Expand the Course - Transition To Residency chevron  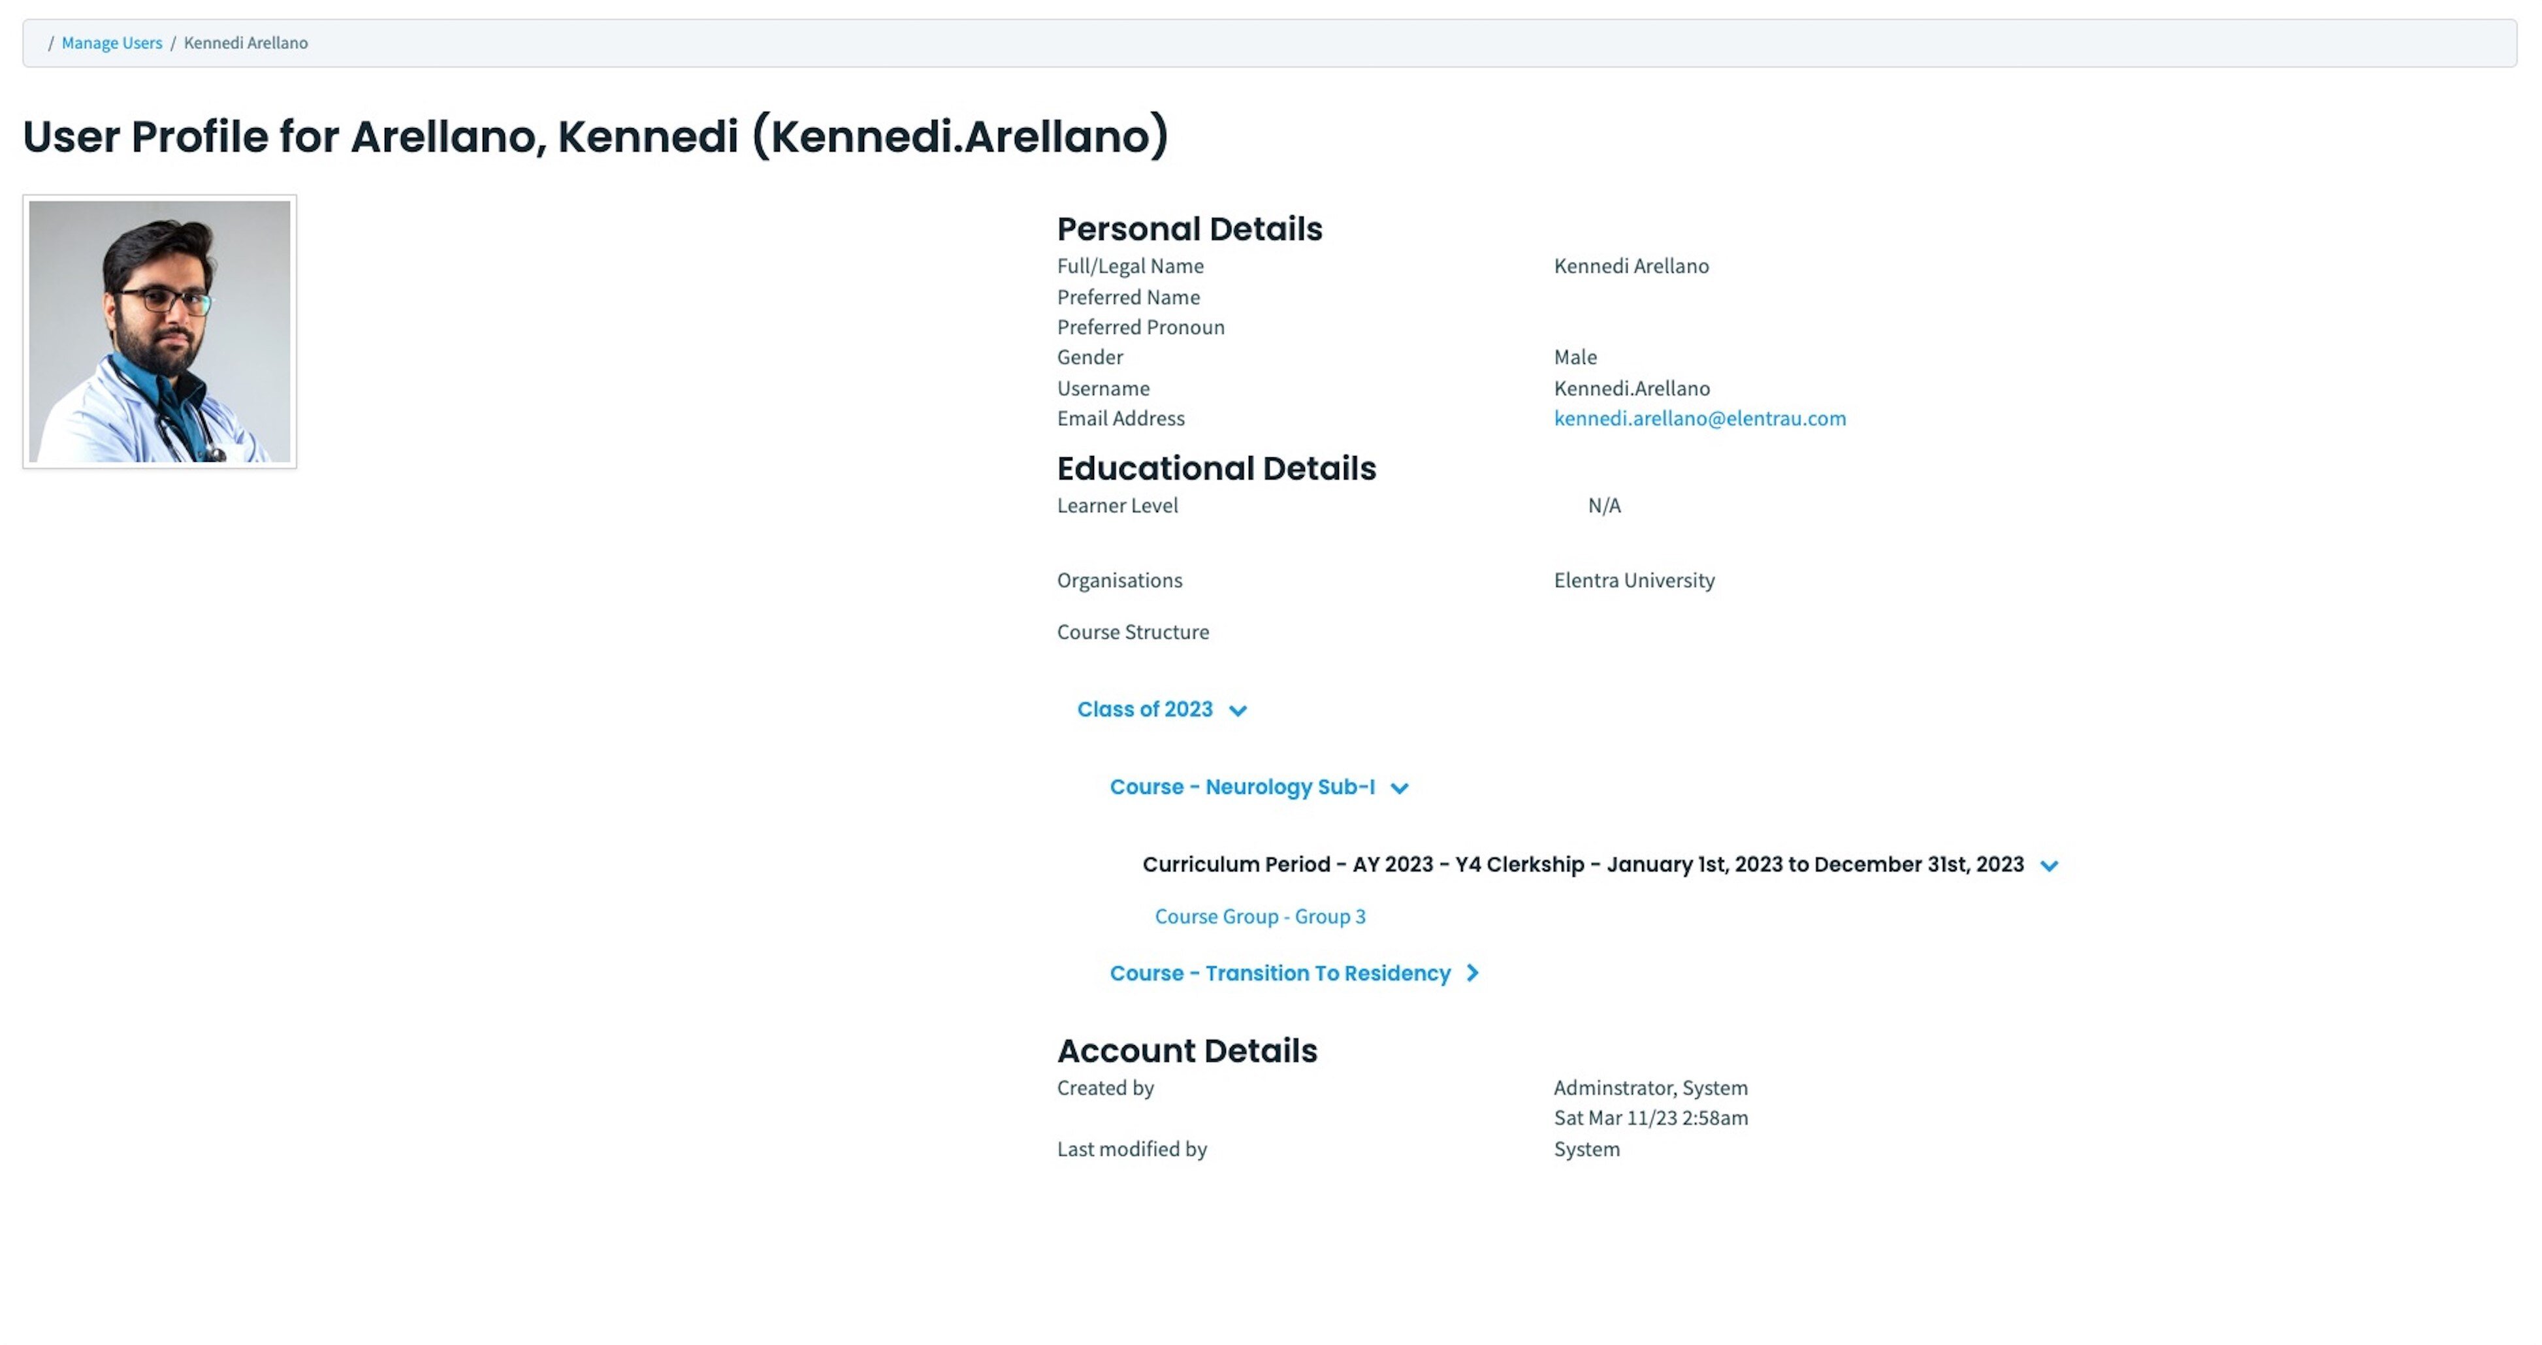[x=1472, y=973]
